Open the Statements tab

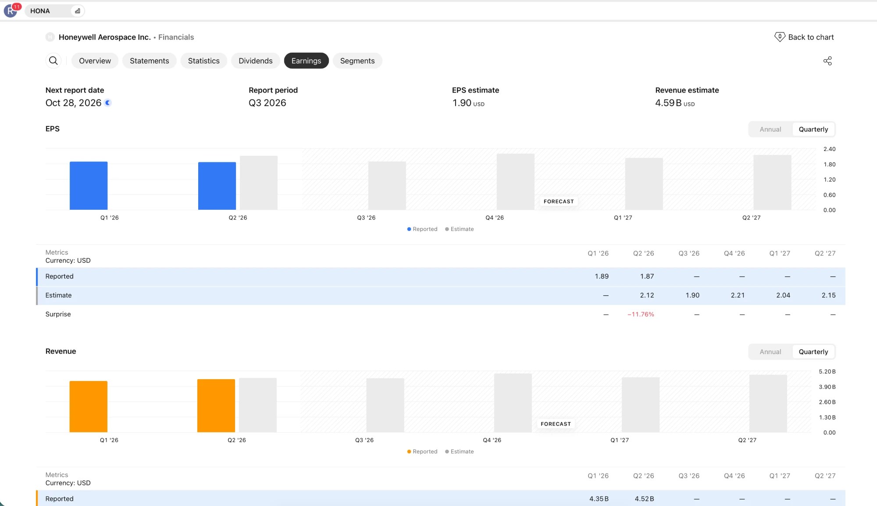point(150,61)
